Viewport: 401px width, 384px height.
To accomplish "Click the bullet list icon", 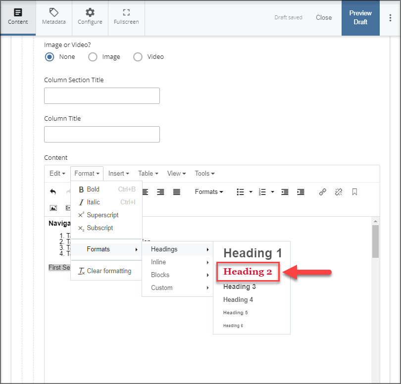I will point(240,192).
